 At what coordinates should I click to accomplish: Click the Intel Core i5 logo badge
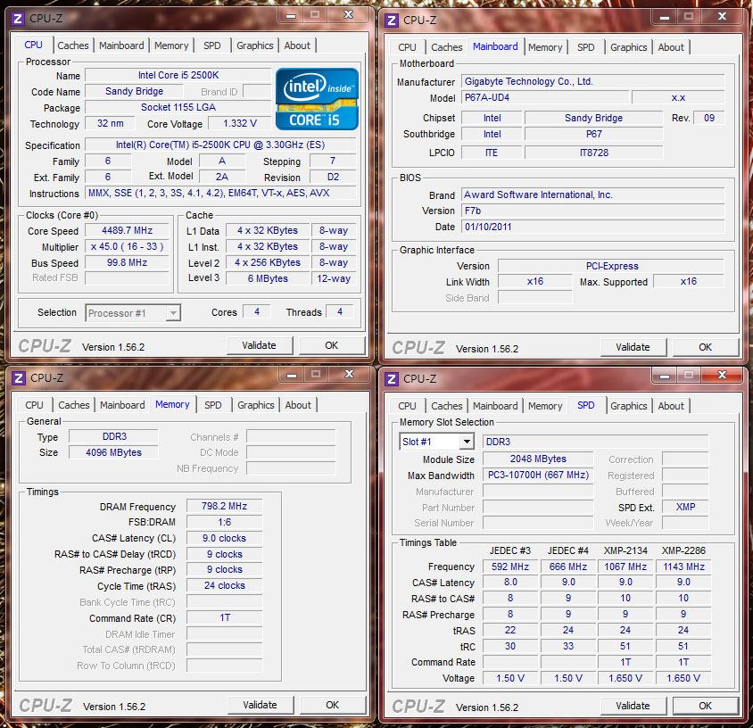pos(317,98)
